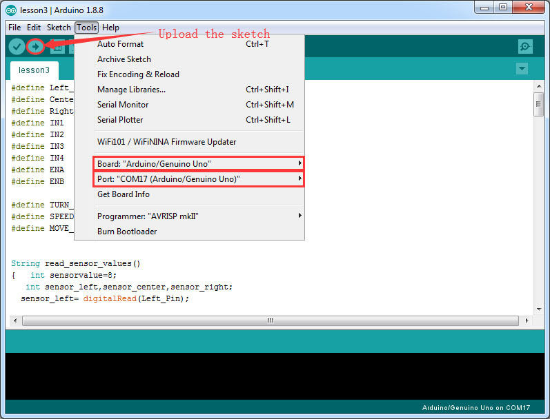Click the '#define IN4' line
This screenshot has height=419, width=550.
pyautogui.click(x=37, y=158)
